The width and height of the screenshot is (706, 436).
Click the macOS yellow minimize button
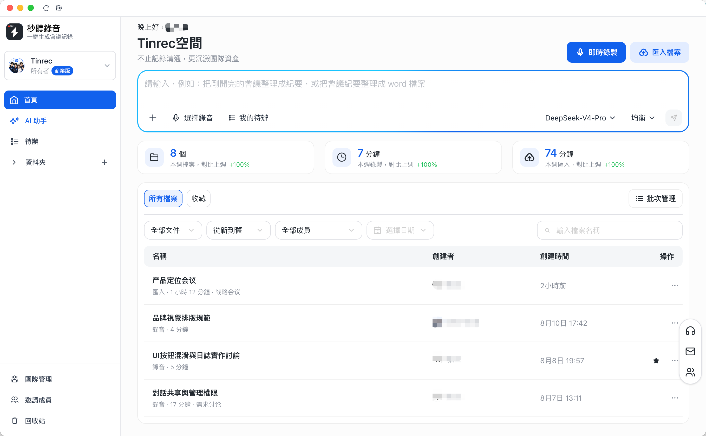pos(20,8)
